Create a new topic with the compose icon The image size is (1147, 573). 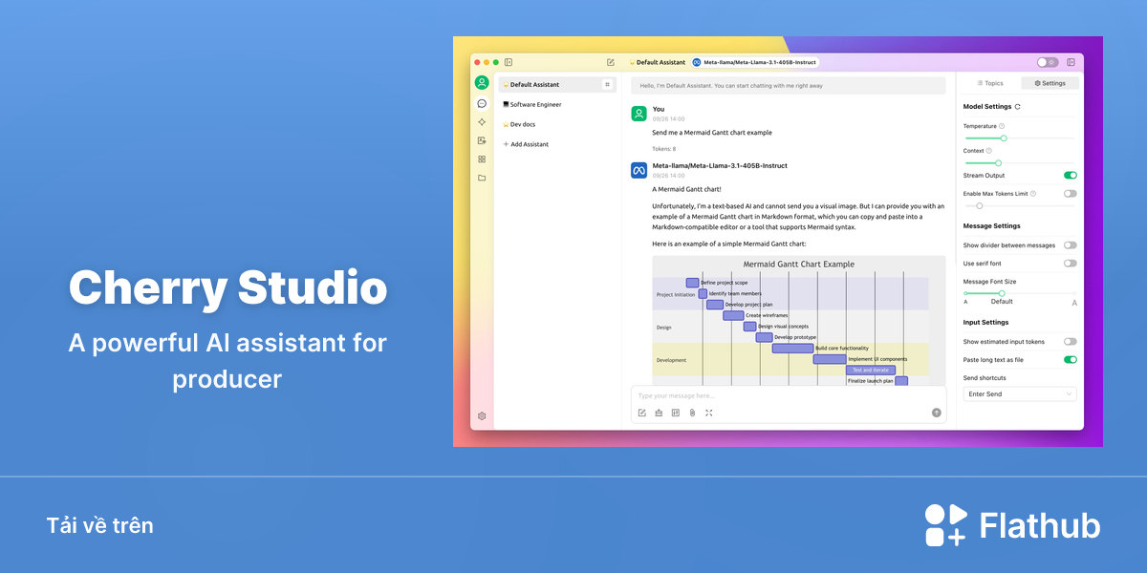tap(611, 62)
